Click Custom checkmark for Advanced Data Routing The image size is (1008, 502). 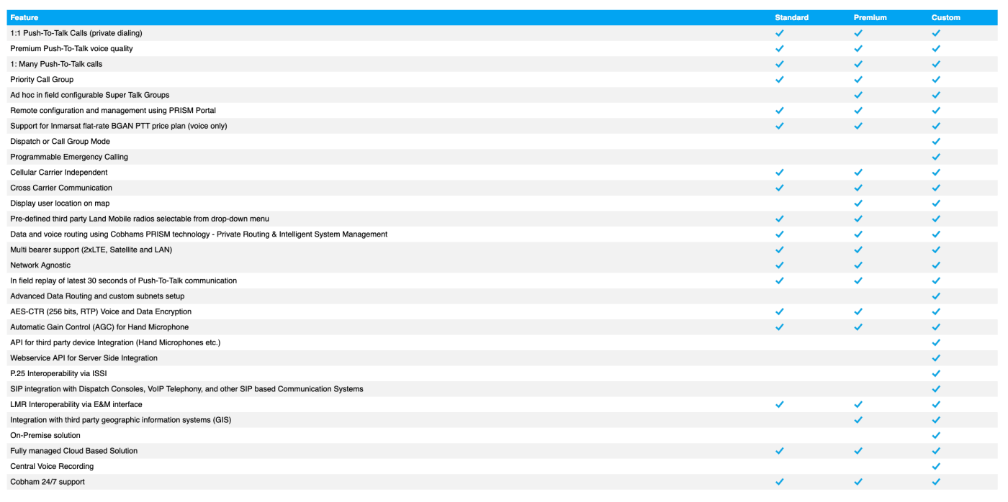936,296
